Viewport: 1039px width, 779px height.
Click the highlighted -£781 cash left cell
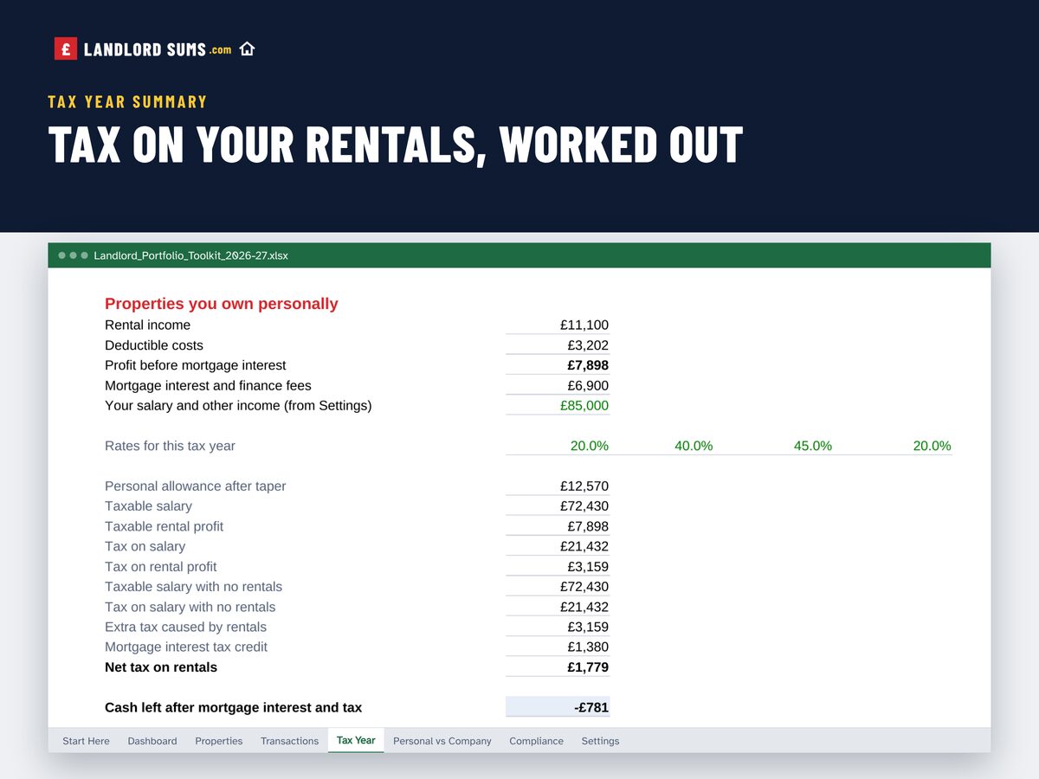pos(558,707)
